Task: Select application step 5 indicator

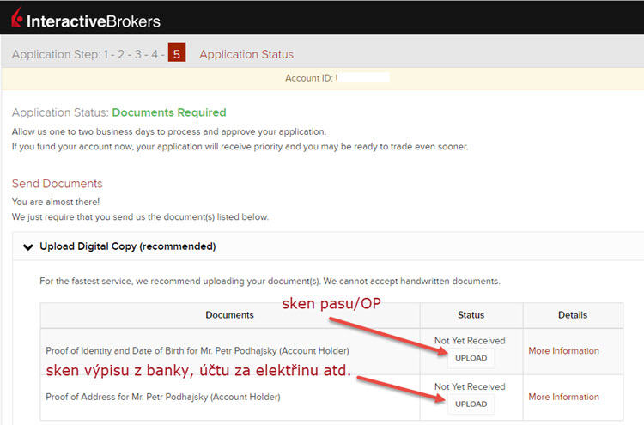Action: tap(177, 53)
